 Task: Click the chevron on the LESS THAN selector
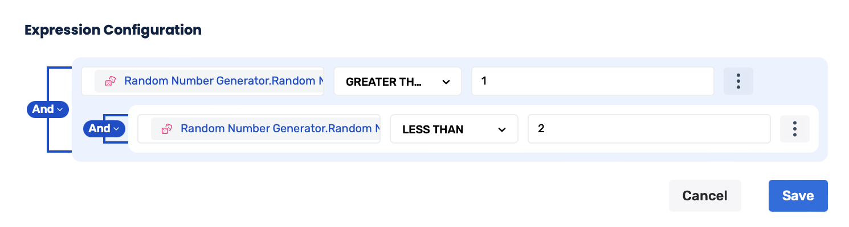click(x=502, y=129)
